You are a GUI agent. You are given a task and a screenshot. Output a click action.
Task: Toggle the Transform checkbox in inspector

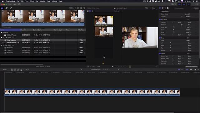tap(160, 20)
